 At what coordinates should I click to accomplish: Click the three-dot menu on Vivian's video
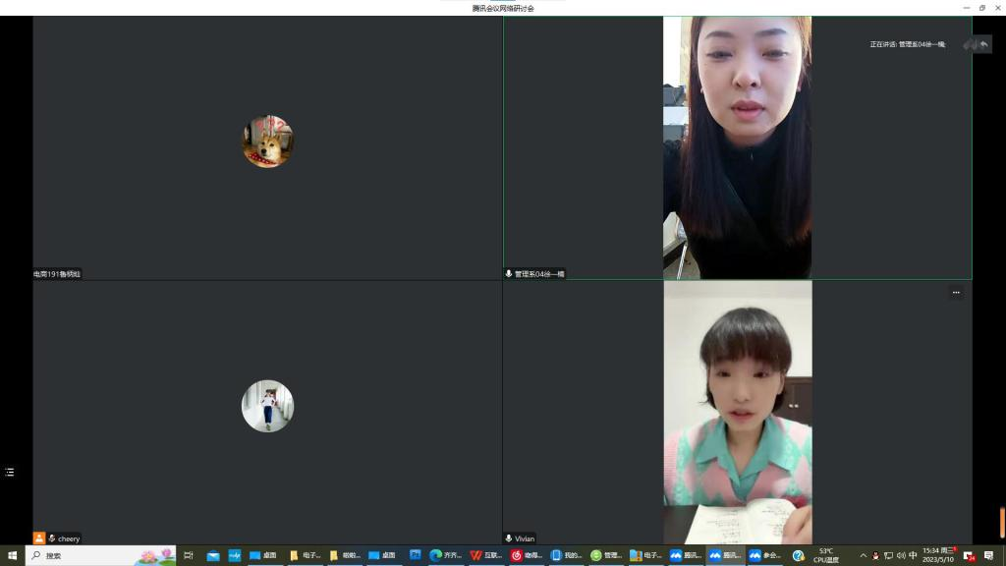pos(955,293)
